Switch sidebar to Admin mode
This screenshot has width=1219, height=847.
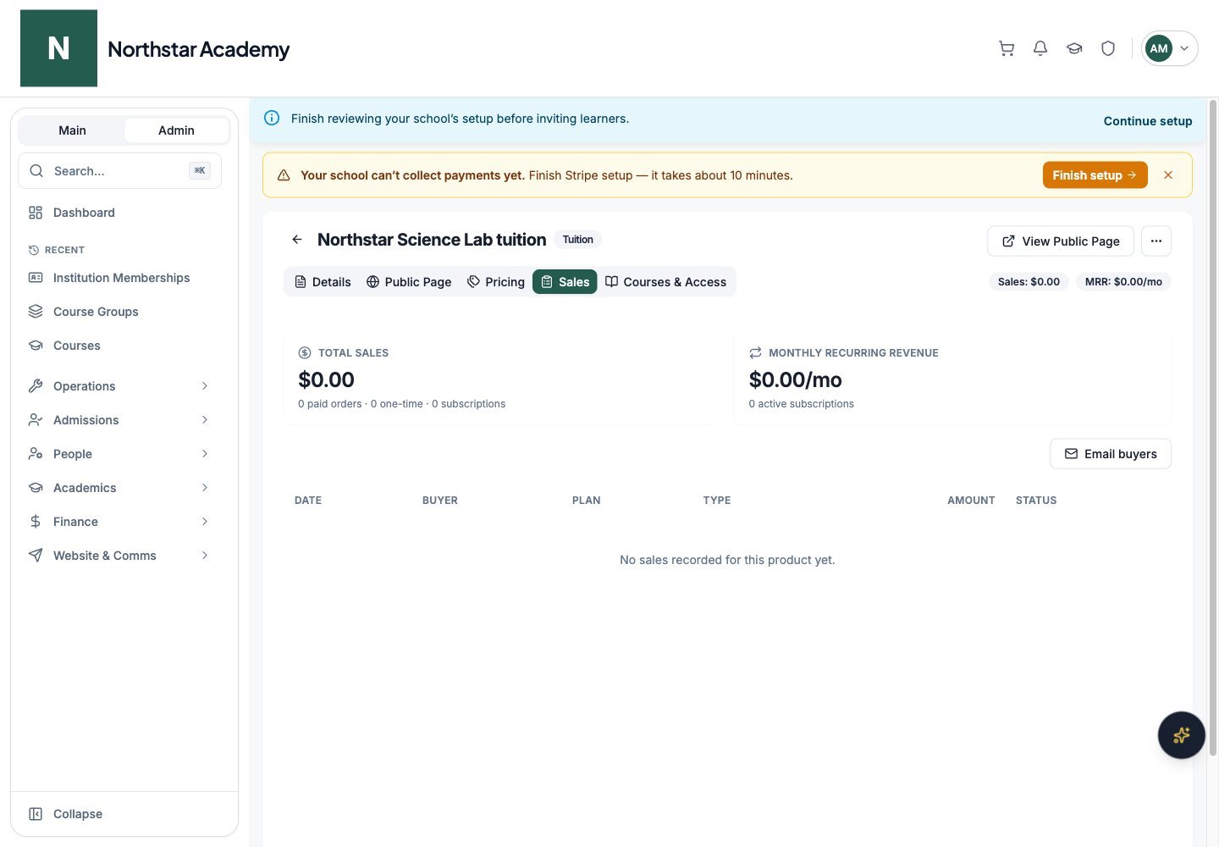coord(176,130)
